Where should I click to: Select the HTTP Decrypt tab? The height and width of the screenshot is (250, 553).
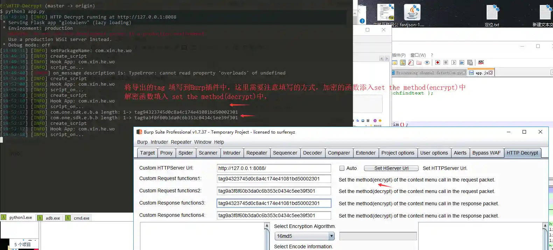point(522,153)
